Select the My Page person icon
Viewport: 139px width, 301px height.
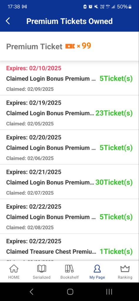tap(97, 269)
